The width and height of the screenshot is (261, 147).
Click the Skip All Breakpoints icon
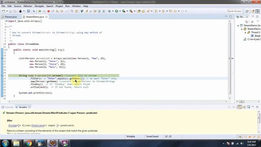(x=34, y=11)
